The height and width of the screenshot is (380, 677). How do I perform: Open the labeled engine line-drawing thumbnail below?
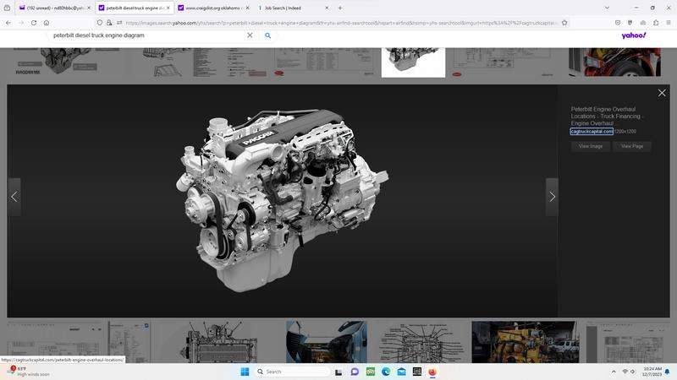tap(420, 342)
